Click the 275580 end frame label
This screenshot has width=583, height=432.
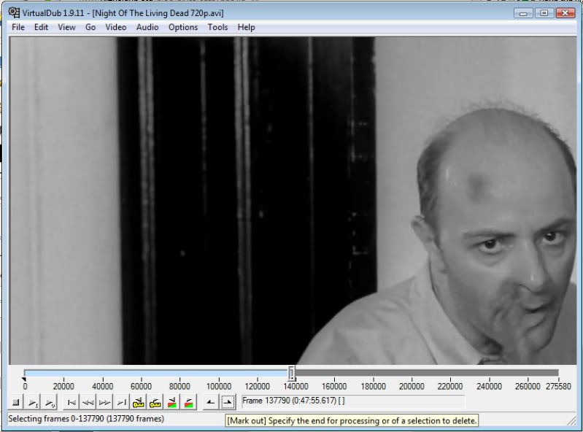point(558,386)
